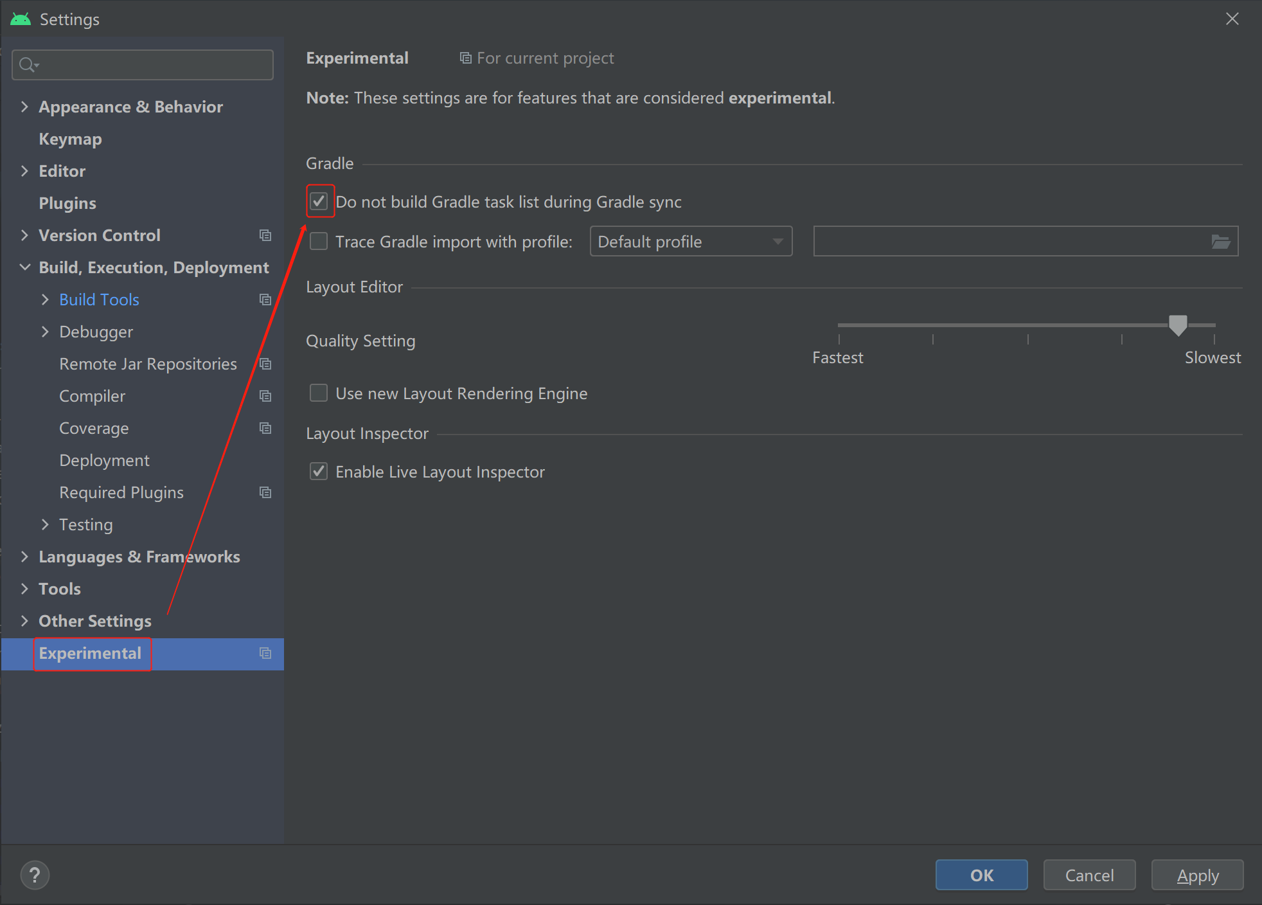Click the project-level icon beside Required Plugins
Screen dimensions: 1262x905
click(265, 492)
